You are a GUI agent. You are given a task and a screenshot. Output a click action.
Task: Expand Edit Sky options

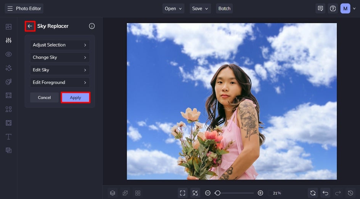(60, 70)
